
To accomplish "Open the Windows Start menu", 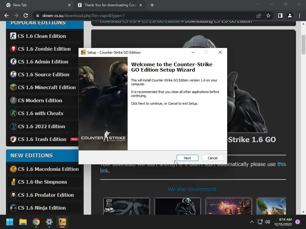I will coord(10,222).
